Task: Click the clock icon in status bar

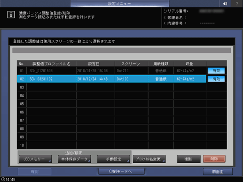Action: [x=3, y=179]
